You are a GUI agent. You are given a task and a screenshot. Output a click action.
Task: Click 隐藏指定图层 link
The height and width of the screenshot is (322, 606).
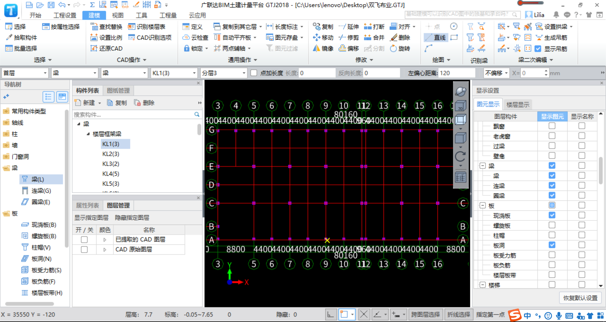point(132,218)
